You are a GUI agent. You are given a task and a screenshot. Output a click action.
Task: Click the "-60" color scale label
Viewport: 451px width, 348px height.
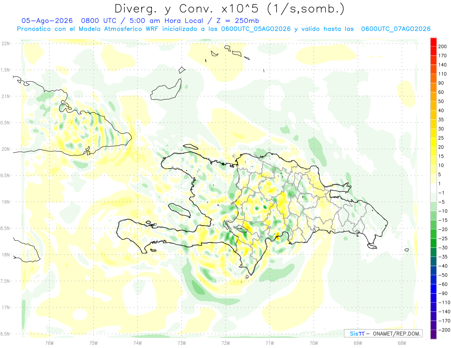pyautogui.click(x=442, y=284)
